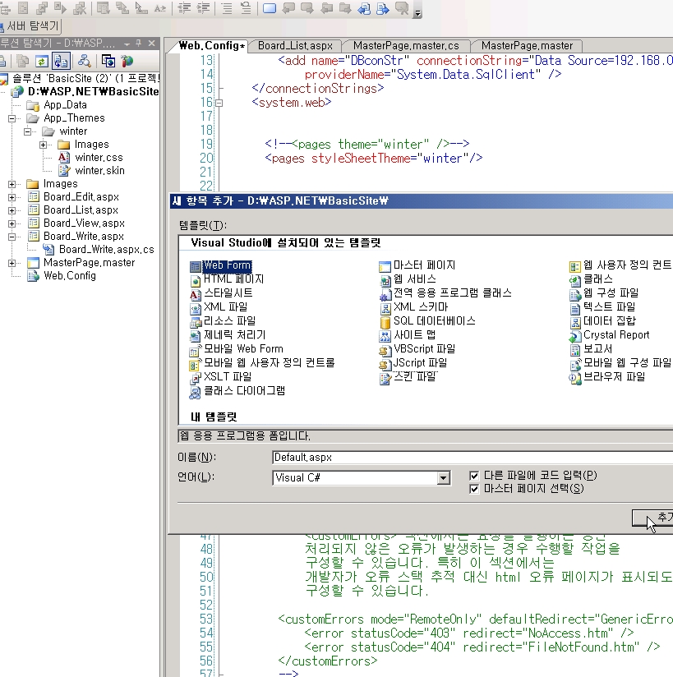Expand the Board_Edit.aspx node
The width and height of the screenshot is (673, 677).
12,197
